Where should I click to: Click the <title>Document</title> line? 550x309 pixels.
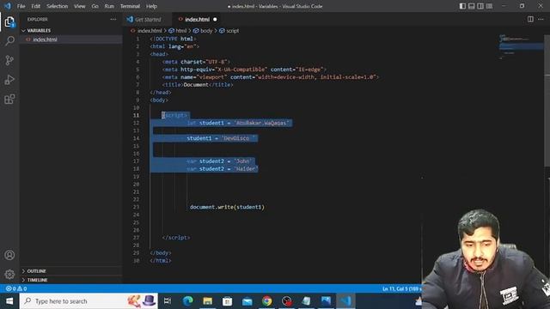pos(198,85)
